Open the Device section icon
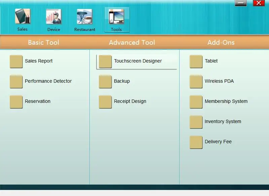Image resolution: width=269 pixels, height=196 pixels. point(53,16)
